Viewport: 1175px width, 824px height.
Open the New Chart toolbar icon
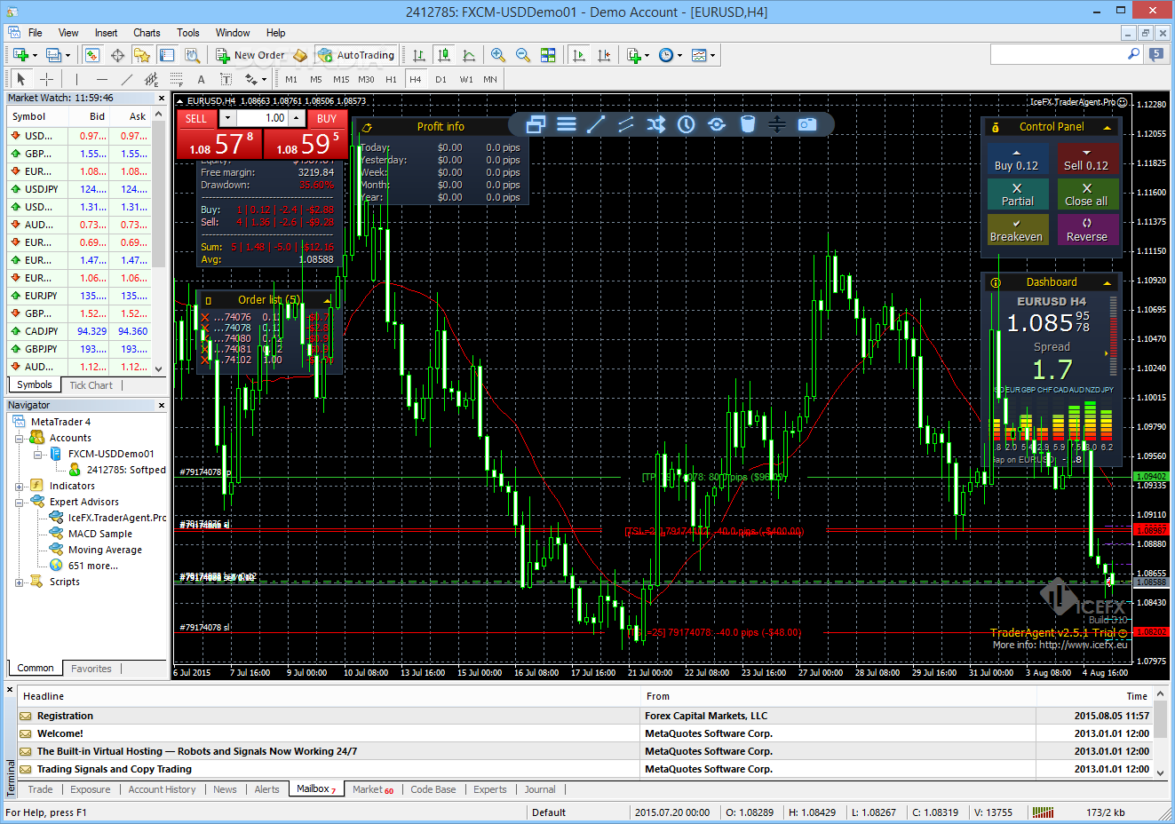click(x=20, y=55)
